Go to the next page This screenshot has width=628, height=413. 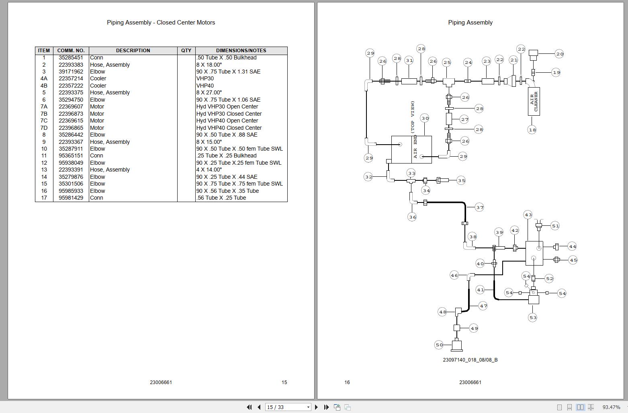[316, 407]
